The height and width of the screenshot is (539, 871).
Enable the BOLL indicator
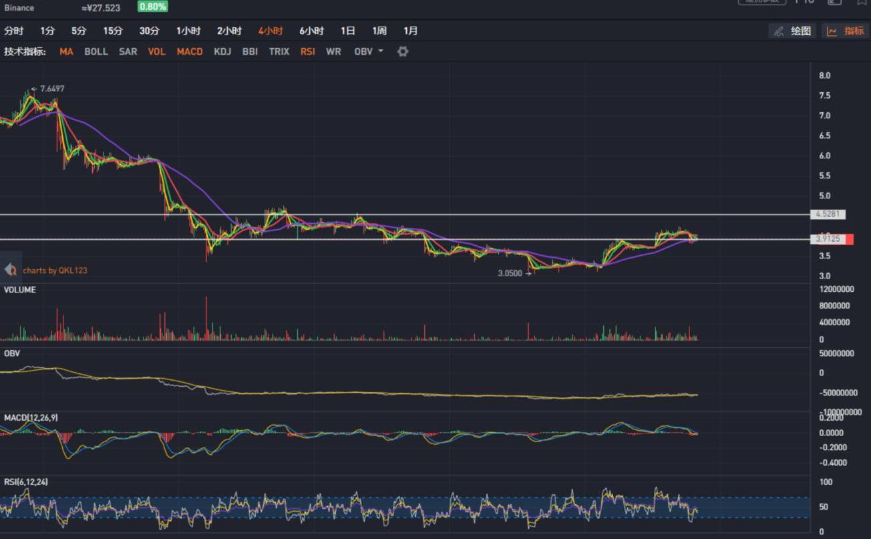pyautogui.click(x=96, y=51)
